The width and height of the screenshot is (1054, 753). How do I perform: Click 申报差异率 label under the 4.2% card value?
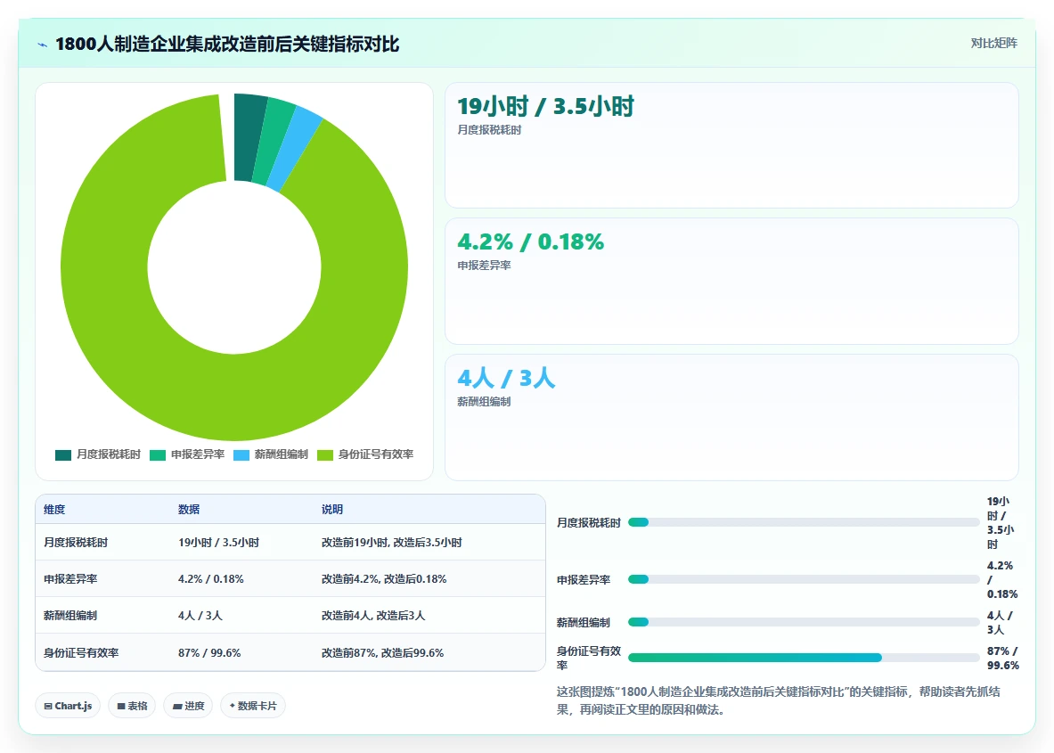click(484, 266)
